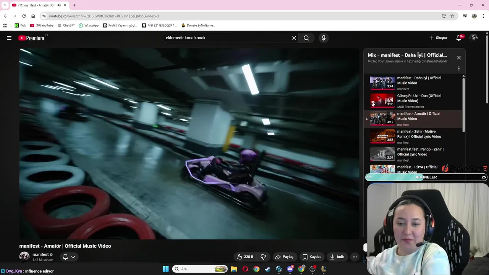Toggle channel notification bell for manifest
Screen dimensions: 489x275
click(65, 257)
